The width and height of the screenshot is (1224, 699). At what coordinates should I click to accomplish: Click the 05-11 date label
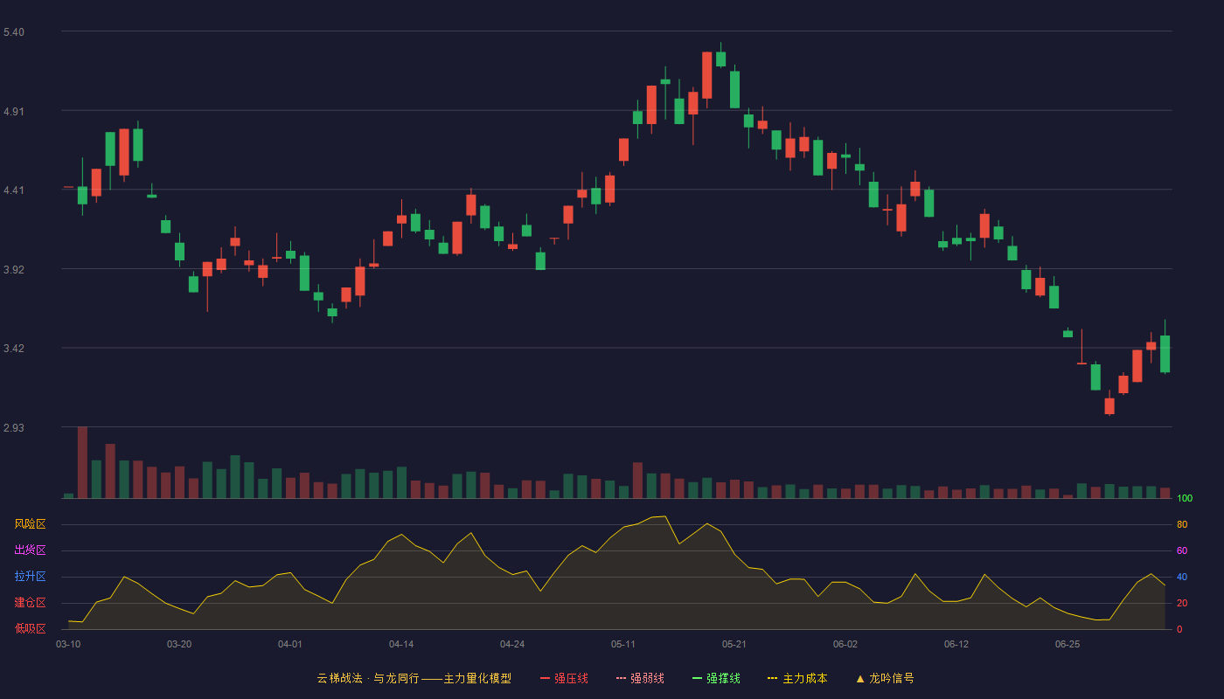click(623, 644)
